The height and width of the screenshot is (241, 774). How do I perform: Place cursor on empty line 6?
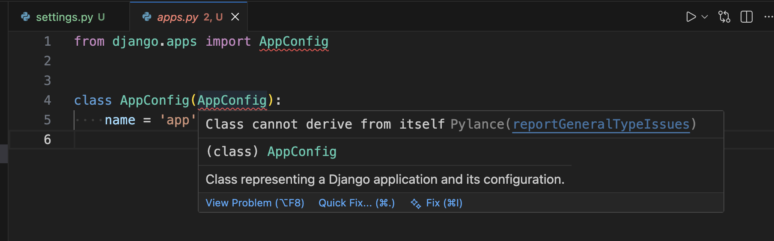tap(128, 140)
